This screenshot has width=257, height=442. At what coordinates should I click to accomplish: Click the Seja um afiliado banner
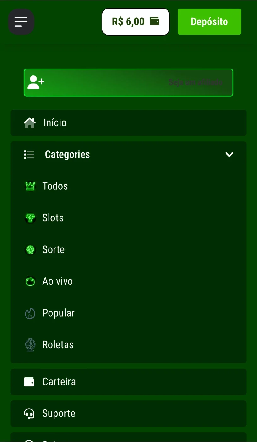point(128,82)
